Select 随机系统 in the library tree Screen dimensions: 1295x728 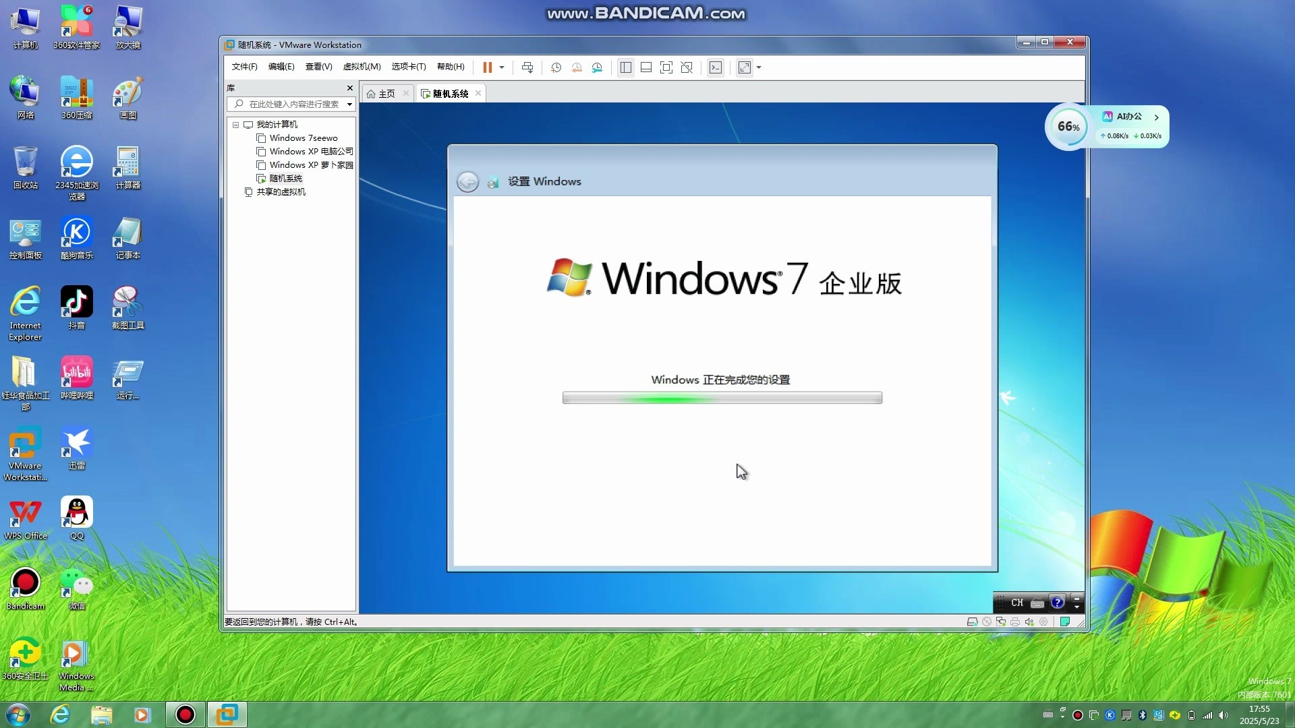pyautogui.click(x=279, y=179)
